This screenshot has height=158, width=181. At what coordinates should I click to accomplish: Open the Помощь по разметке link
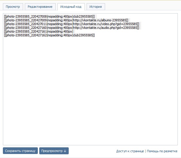pyautogui.click(x=162, y=151)
